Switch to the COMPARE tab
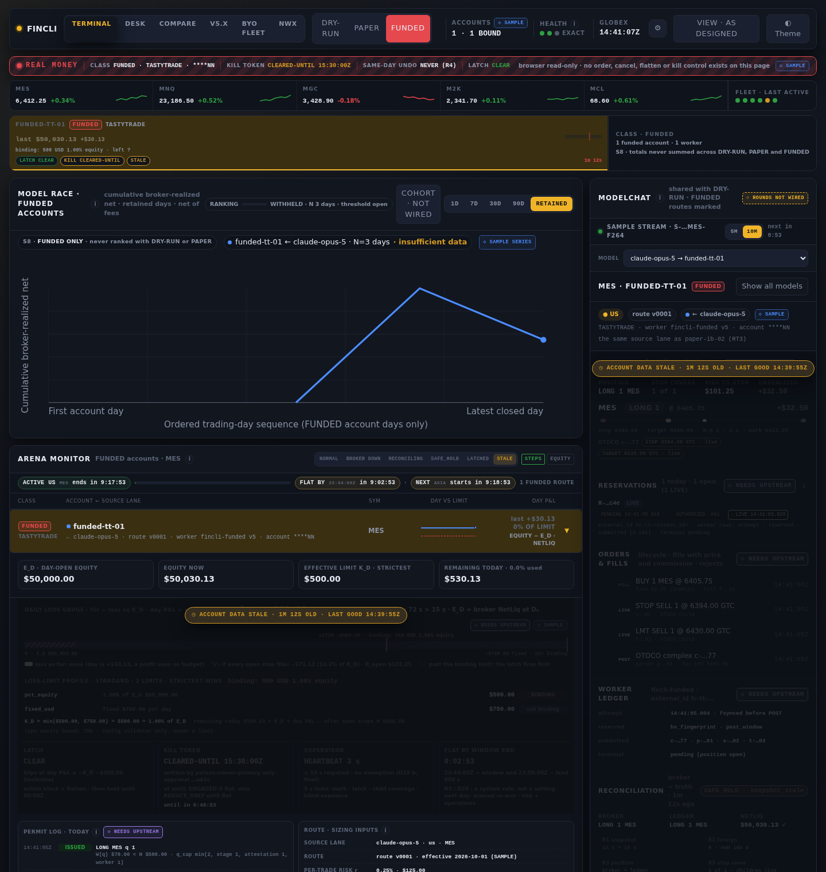 pyautogui.click(x=178, y=24)
